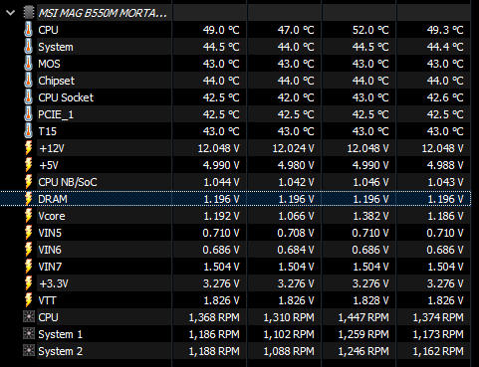
Task: Click the CPU NB/SoC voltage icon
Action: [x=29, y=182]
